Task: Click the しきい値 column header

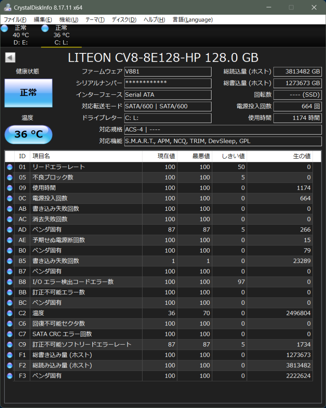Action: 229,156
